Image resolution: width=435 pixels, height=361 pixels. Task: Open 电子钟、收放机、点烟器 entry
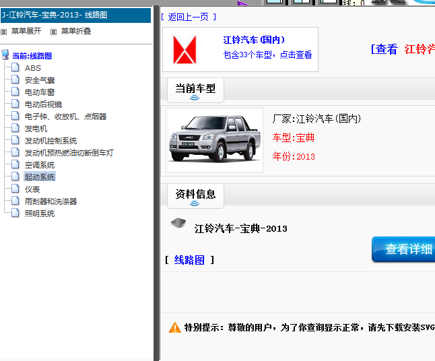click(x=65, y=117)
